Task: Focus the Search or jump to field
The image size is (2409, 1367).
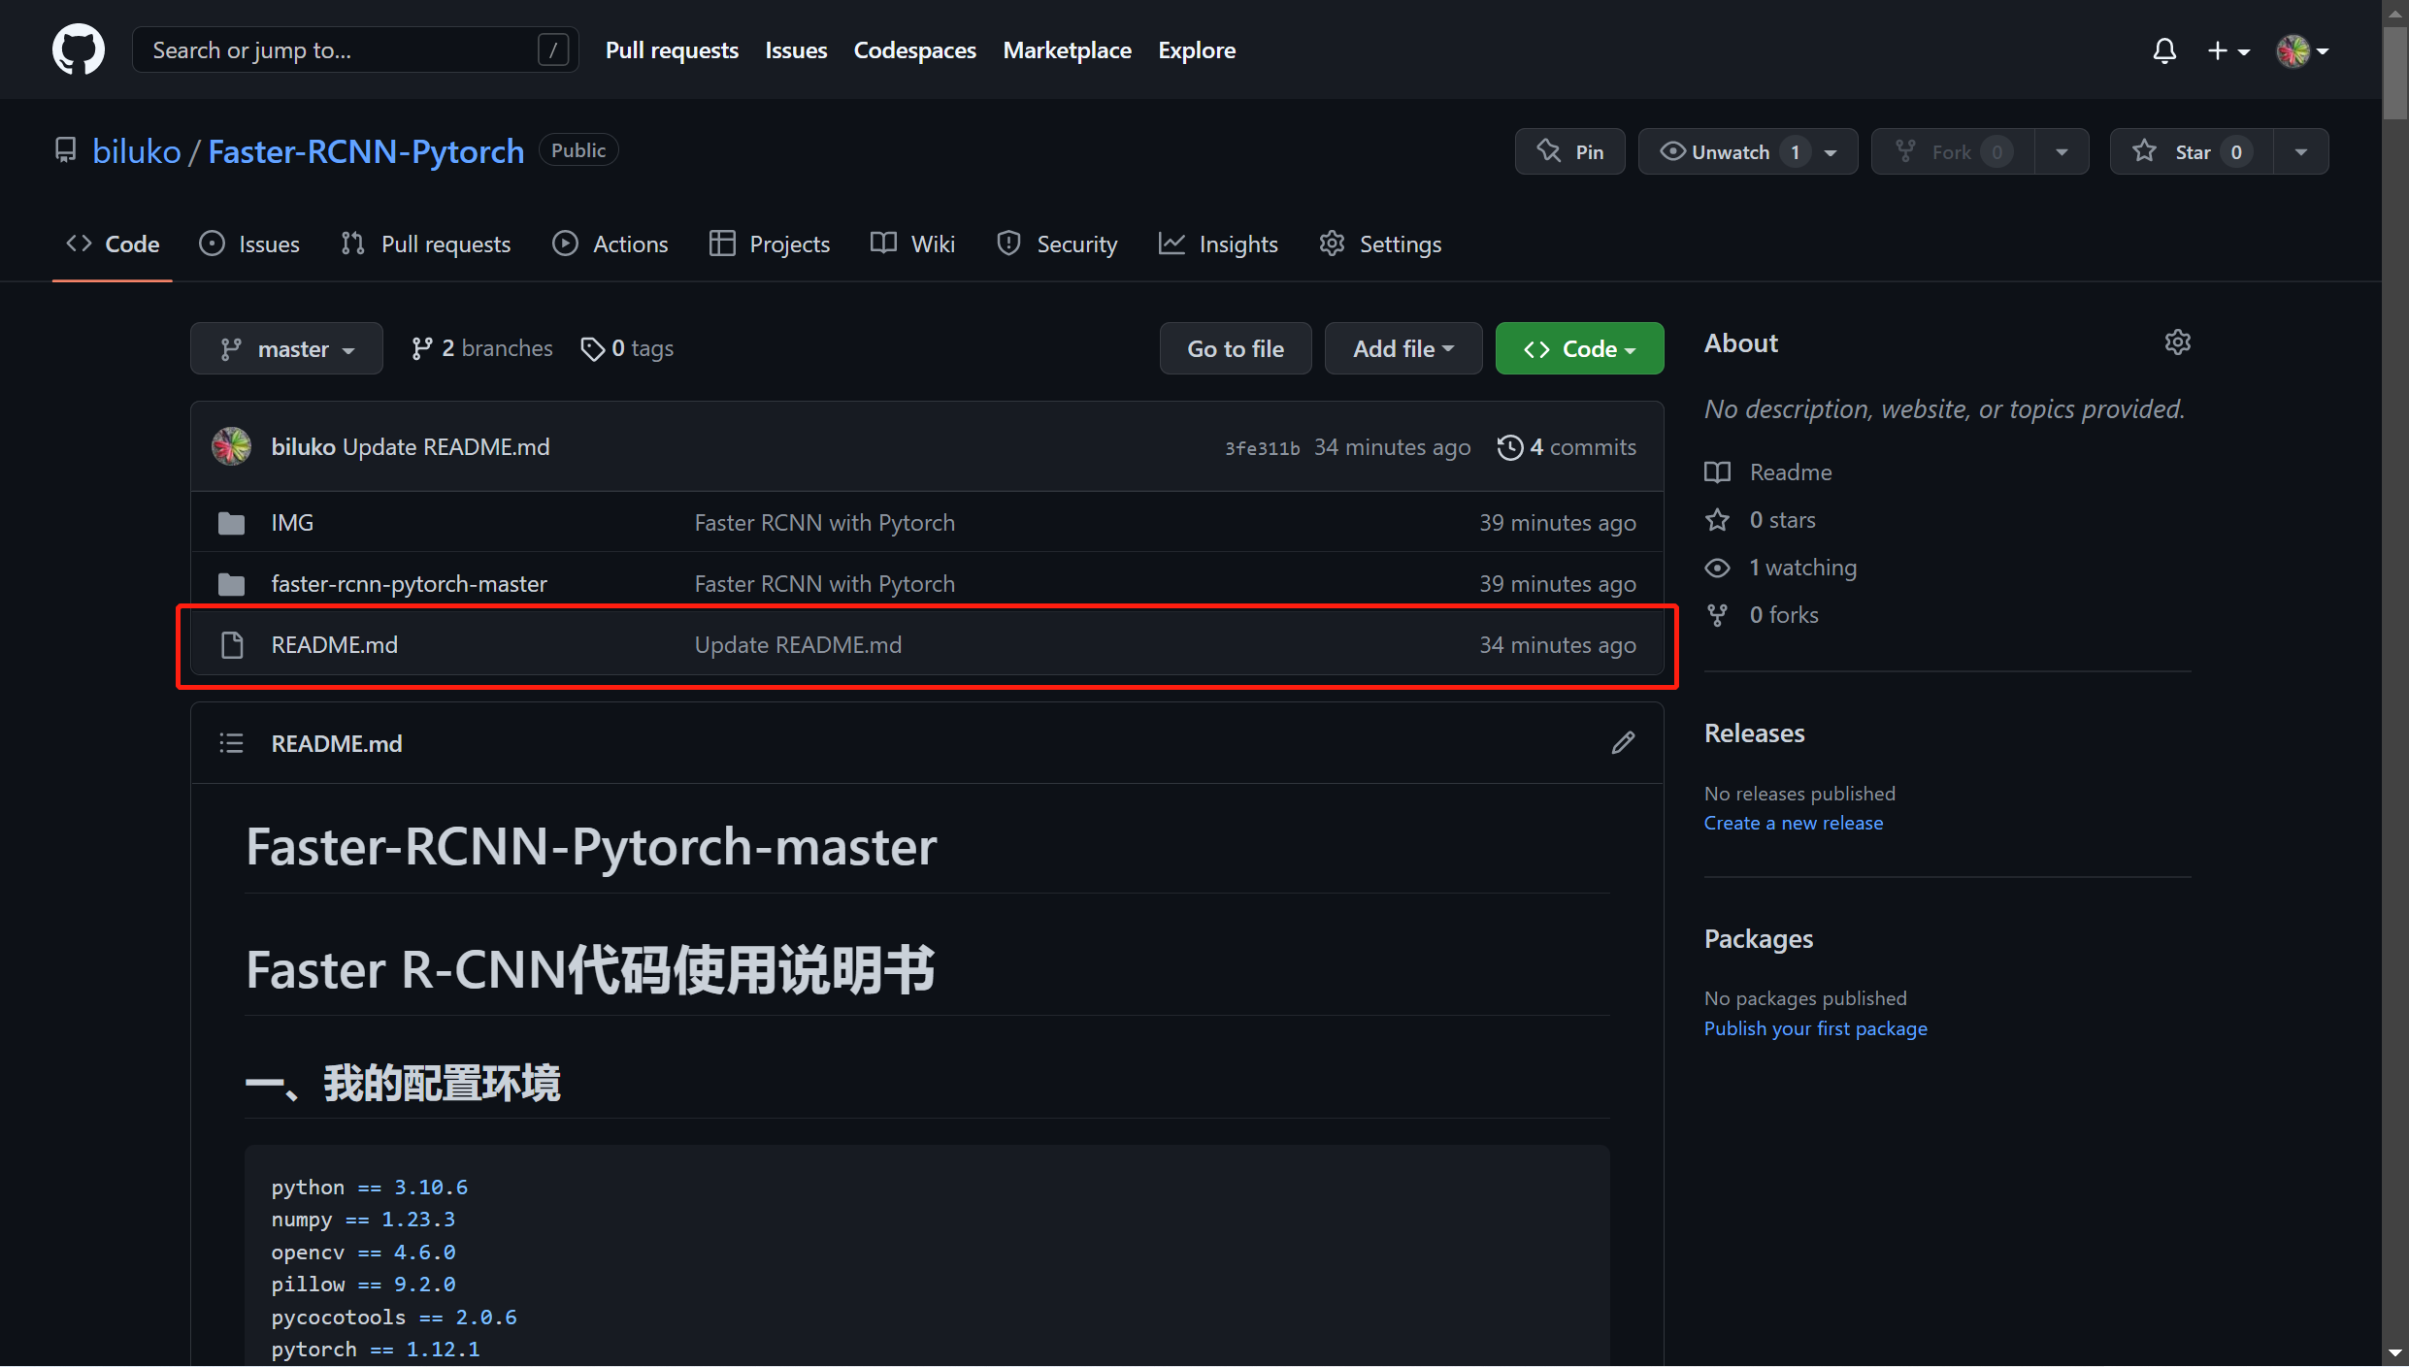Action: click(x=355, y=49)
